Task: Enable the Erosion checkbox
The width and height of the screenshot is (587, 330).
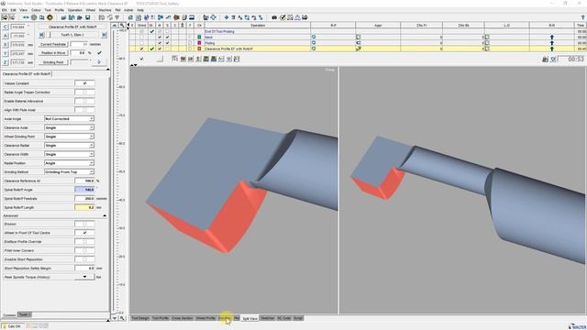Action: coord(84,224)
